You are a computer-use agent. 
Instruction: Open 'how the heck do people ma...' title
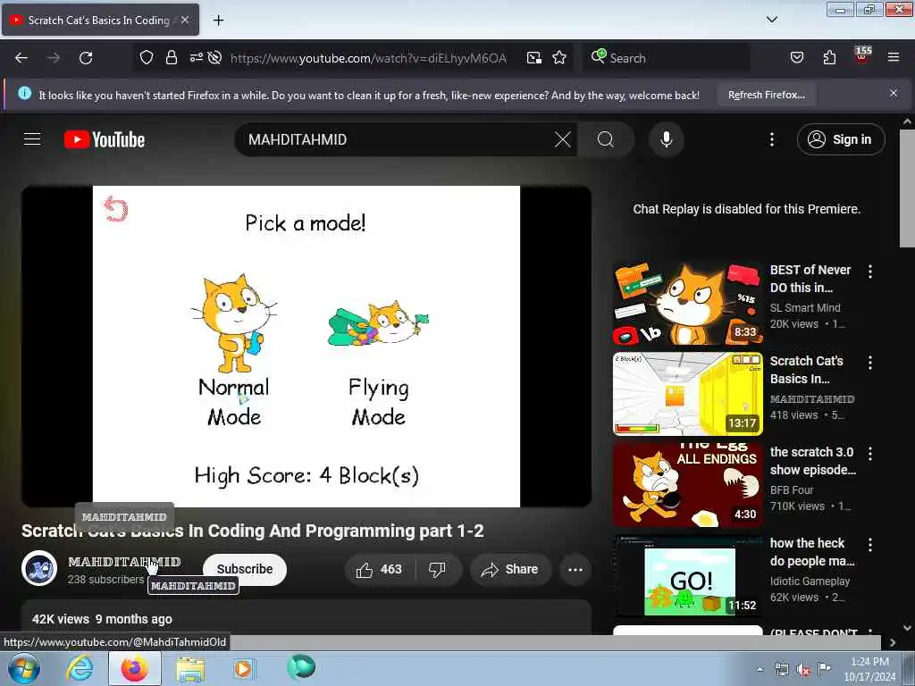812,552
